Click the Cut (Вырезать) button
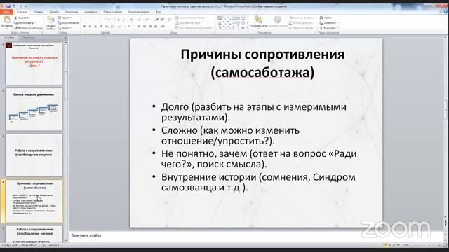This screenshot has height=252, width=449. point(22,17)
